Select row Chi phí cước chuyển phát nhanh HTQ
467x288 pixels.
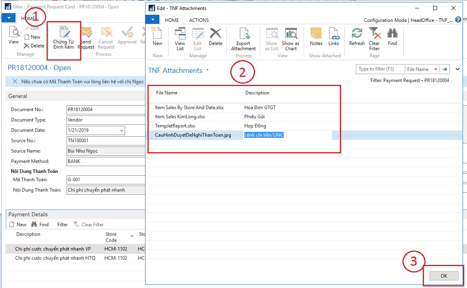(75, 258)
